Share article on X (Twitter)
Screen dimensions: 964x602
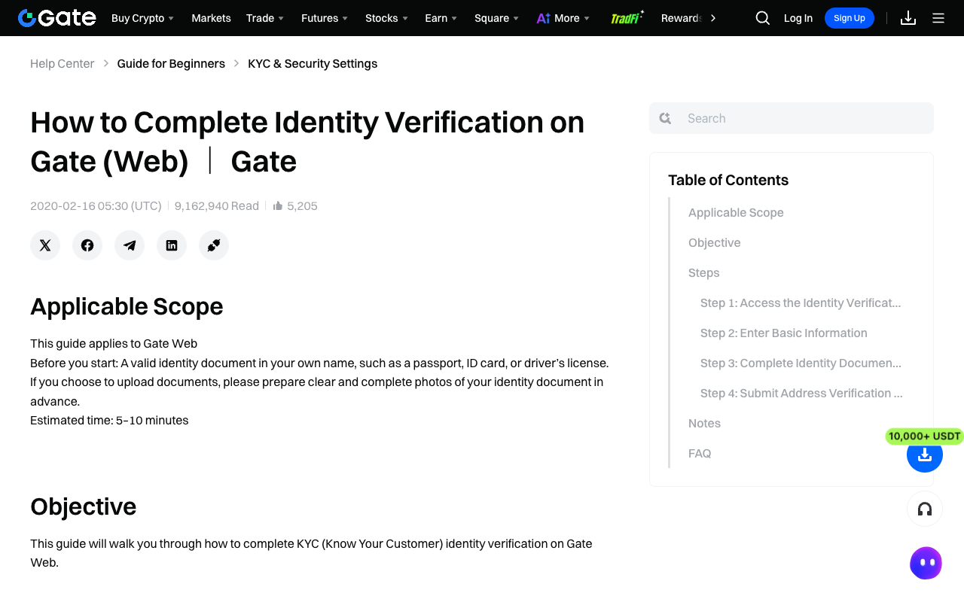pos(45,245)
